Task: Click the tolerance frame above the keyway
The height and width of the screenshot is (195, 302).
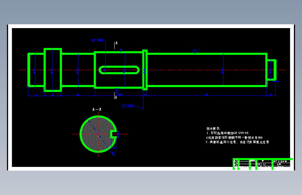Action: (98, 40)
